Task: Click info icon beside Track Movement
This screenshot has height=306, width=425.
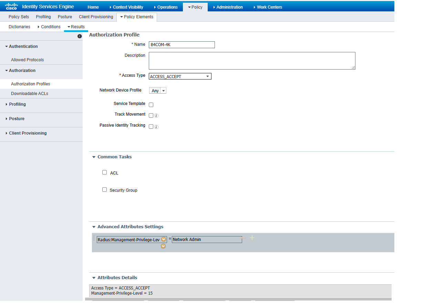Action: (156, 116)
